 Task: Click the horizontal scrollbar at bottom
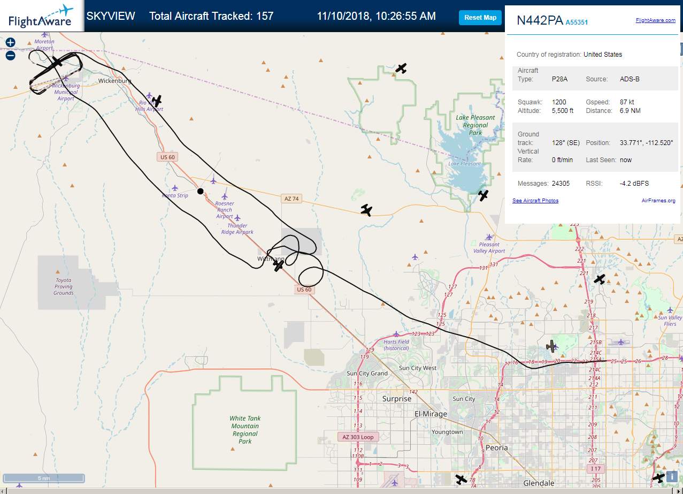[341, 491]
